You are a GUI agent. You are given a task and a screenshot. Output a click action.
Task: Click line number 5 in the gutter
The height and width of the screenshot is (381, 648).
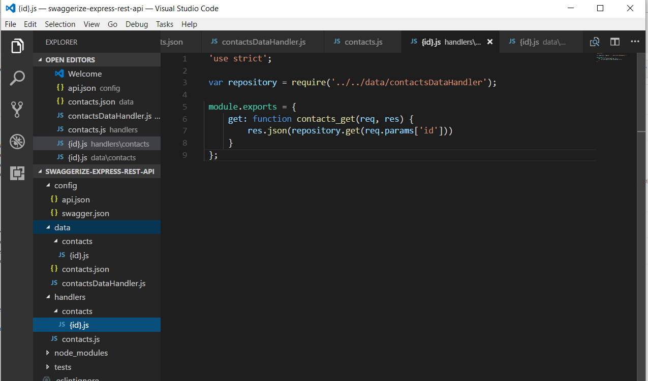[x=184, y=107]
